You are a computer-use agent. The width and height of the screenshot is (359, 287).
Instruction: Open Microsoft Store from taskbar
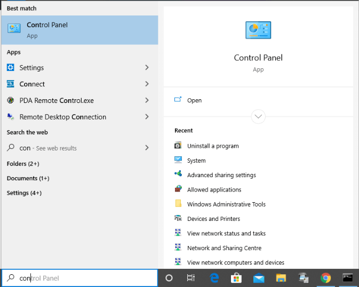point(236,278)
